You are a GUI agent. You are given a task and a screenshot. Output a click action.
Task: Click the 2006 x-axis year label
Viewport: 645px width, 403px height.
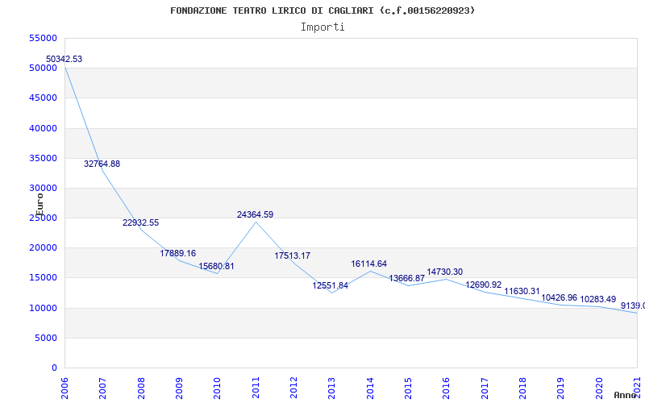tap(64, 388)
